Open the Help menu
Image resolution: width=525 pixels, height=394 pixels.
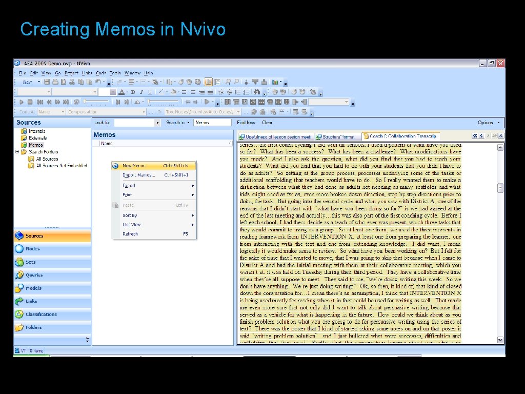(148, 73)
